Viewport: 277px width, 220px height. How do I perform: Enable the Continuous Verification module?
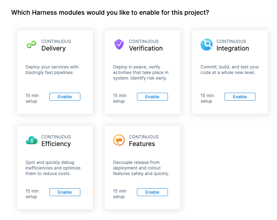tap(152, 97)
